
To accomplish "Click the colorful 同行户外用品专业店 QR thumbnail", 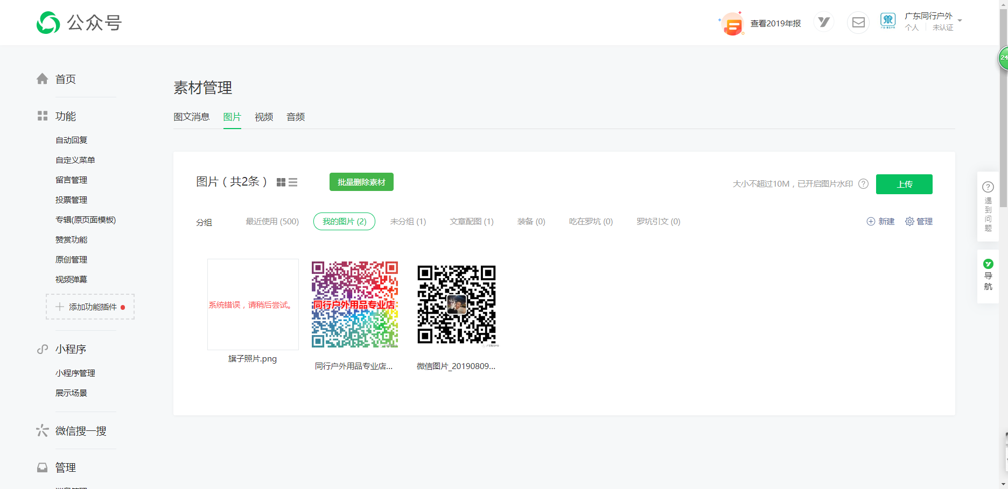I will coord(355,304).
